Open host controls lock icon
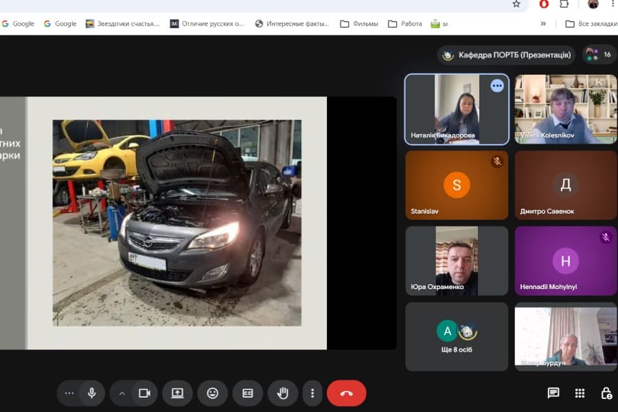Image resolution: width=618 pixels, height=412 pixels. [606, 393]
